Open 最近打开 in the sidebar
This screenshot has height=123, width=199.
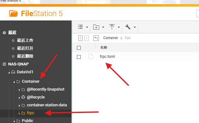25,48
